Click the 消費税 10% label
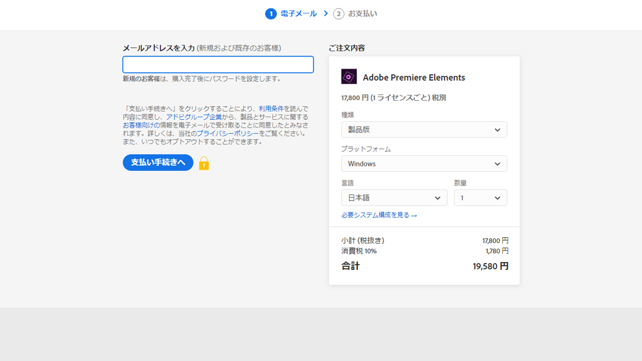Screen dimensions: 642x361 click(x=359, y=251)
